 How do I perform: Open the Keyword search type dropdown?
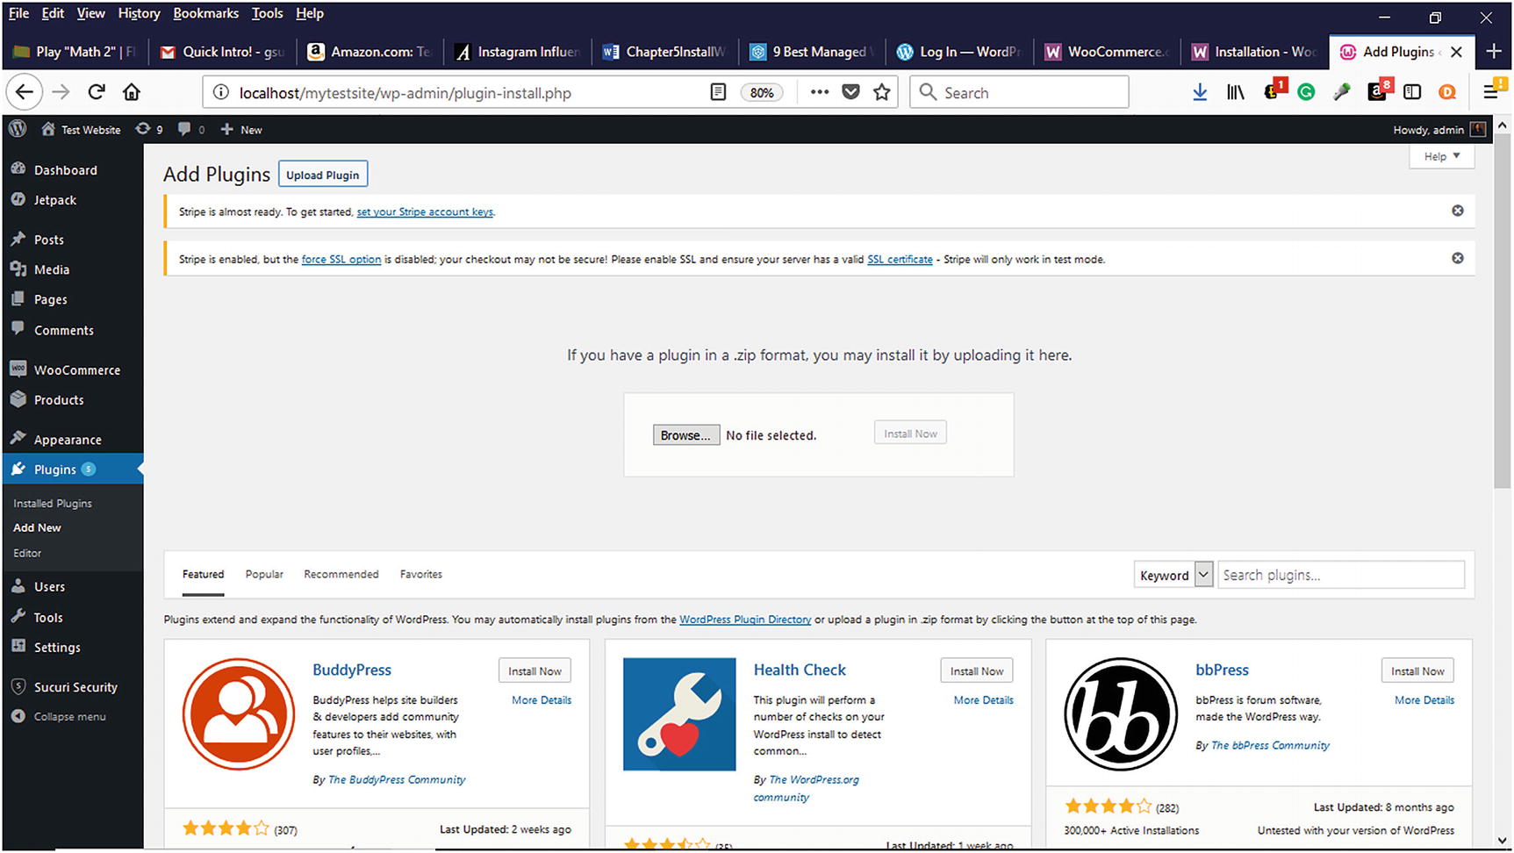tap(1173, 575)
